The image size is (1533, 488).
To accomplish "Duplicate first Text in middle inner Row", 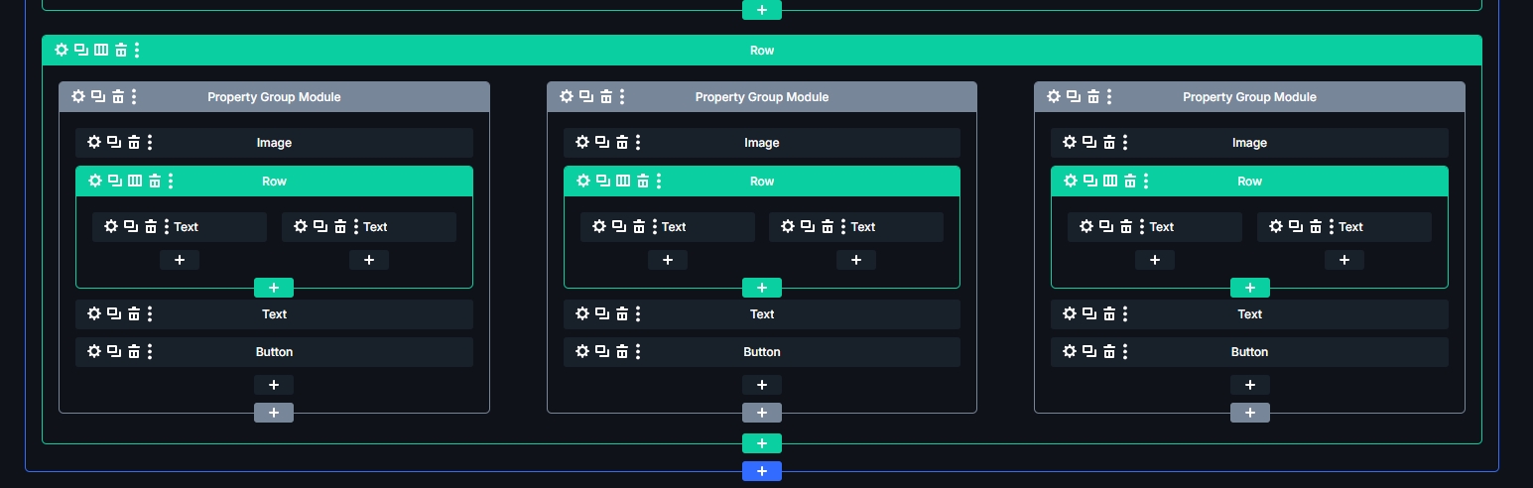I will point(619,226).
